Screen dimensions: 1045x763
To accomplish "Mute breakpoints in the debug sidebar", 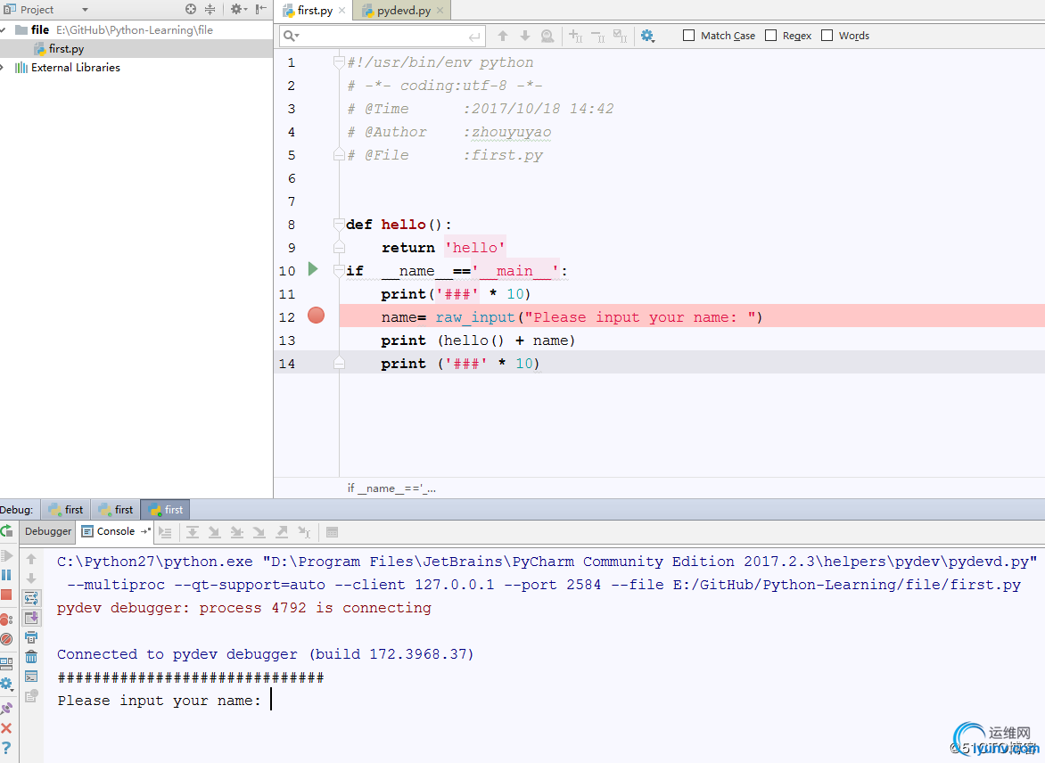I will tap(6, 638).
